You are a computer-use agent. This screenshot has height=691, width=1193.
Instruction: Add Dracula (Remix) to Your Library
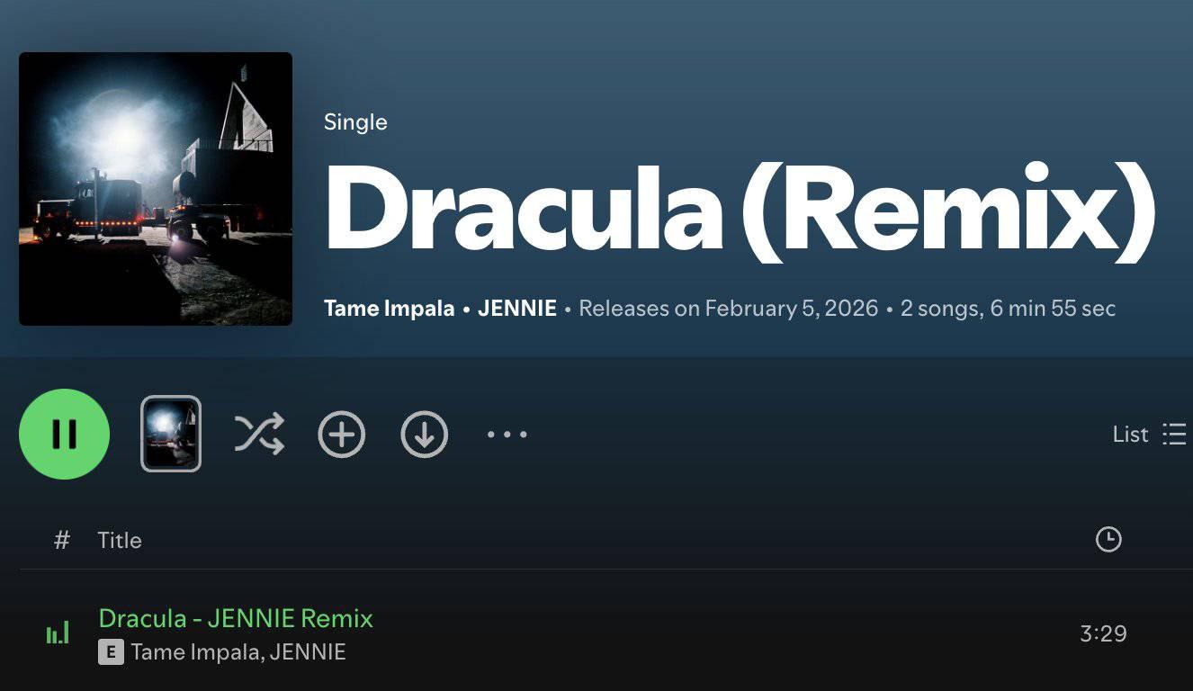click(342, 435)
